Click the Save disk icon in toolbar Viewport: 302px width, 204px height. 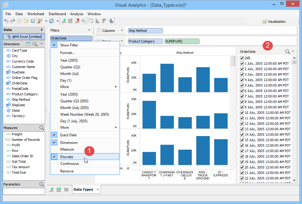32,21
